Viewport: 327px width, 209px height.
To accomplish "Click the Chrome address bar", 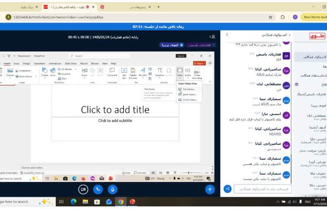I will tap(139, 17).
